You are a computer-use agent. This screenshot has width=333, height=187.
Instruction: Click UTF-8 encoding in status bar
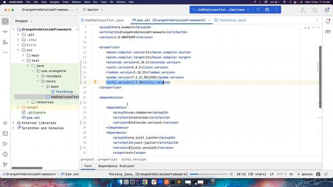coord(281,174)
